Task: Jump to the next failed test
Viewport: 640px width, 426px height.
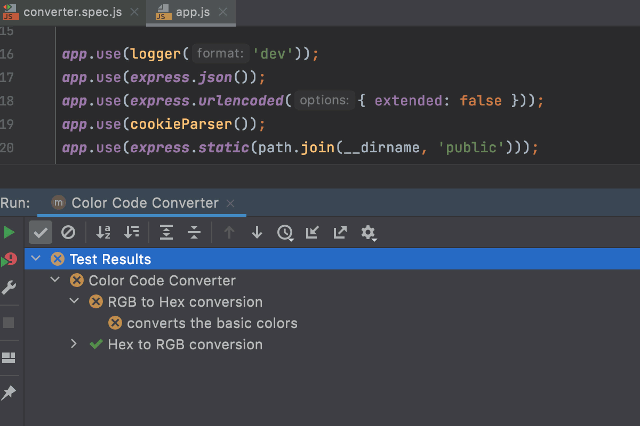Action: [x=257, y=232]
